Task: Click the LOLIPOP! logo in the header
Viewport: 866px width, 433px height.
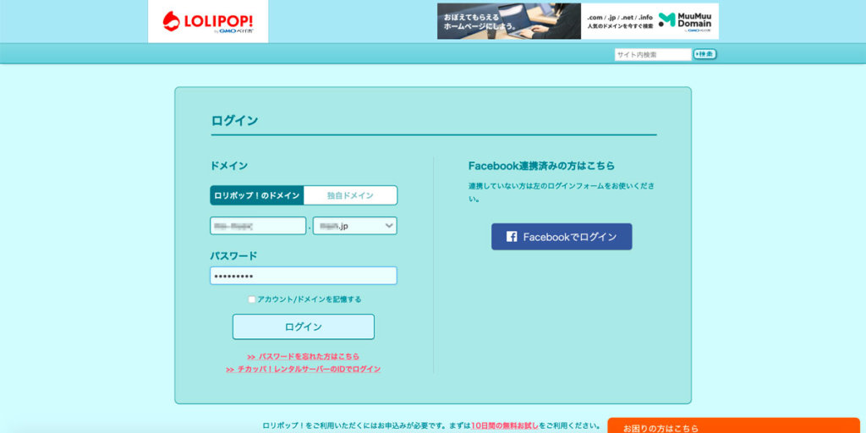Action: tap(207, 21)
